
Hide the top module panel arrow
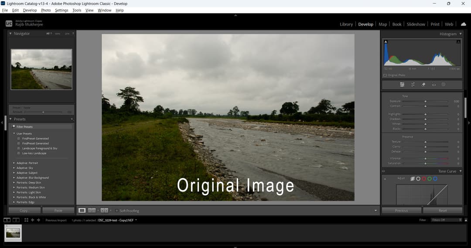tap(235, 15)
